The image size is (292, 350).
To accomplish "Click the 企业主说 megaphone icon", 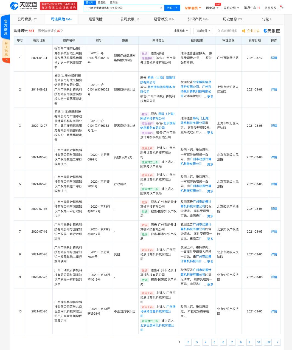I will coord(244,31).
